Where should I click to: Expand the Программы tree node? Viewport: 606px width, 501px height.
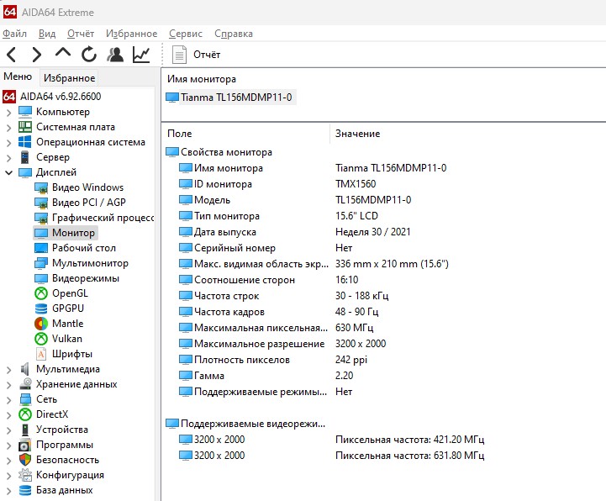tap(9, 446)
